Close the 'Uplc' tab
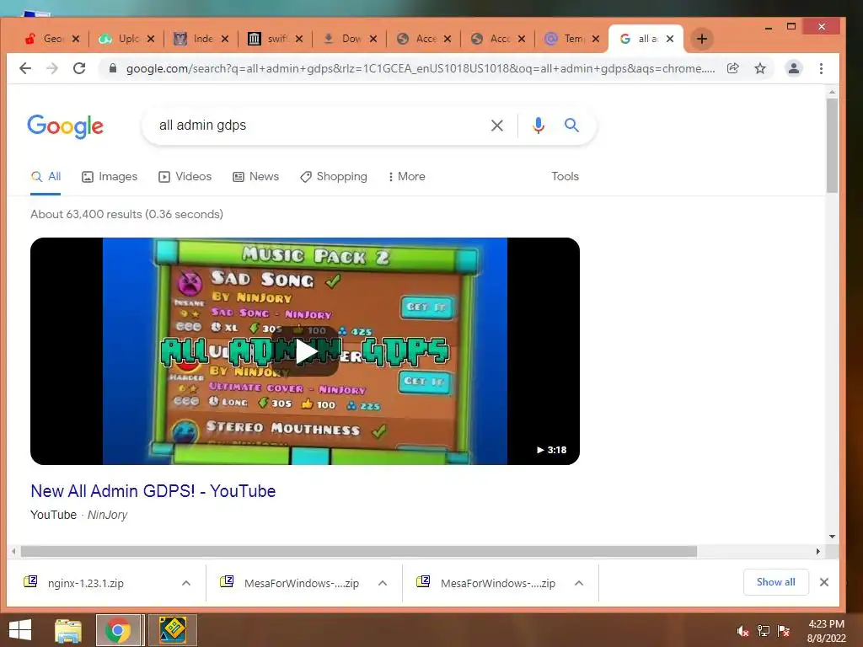Image resolution: width=863 pixels, height=647 pixels. pos(151,39)
